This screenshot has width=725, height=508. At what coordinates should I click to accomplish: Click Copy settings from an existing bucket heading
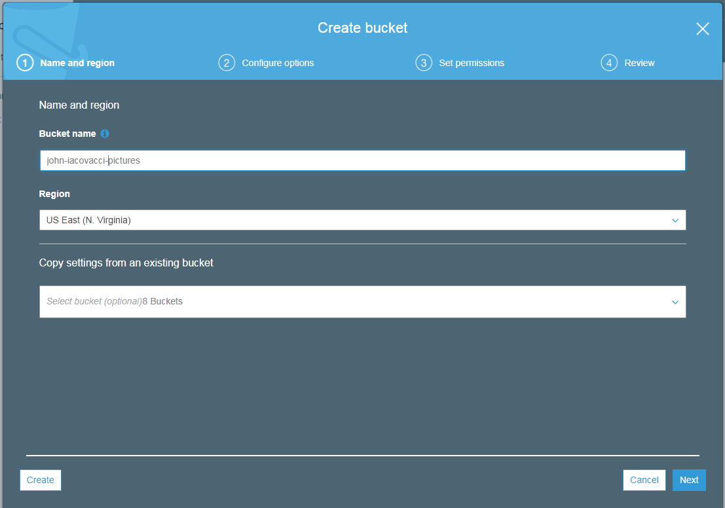point(126,263)
